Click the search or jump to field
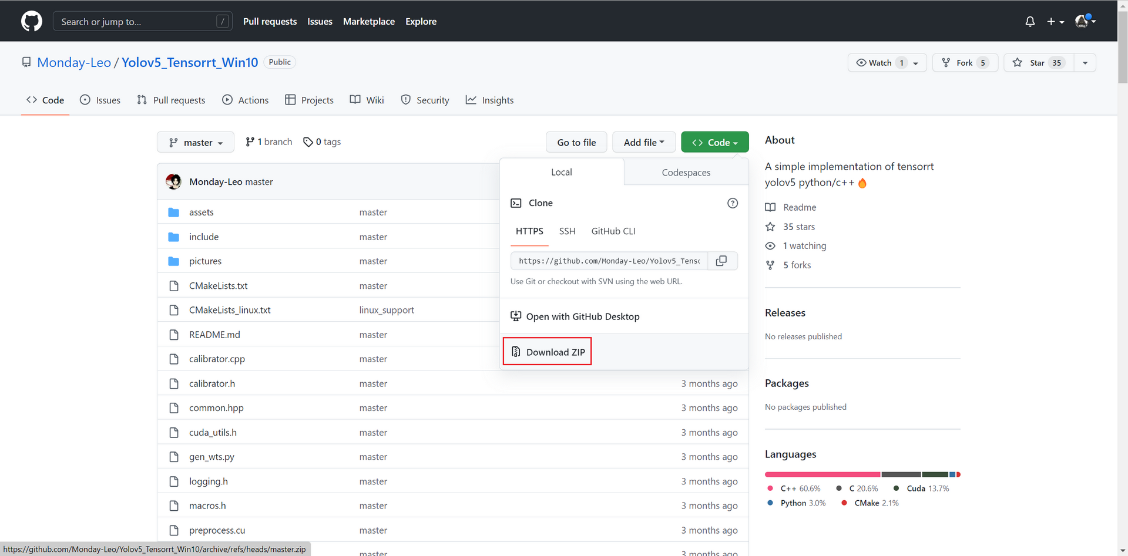 click(143, 21)
